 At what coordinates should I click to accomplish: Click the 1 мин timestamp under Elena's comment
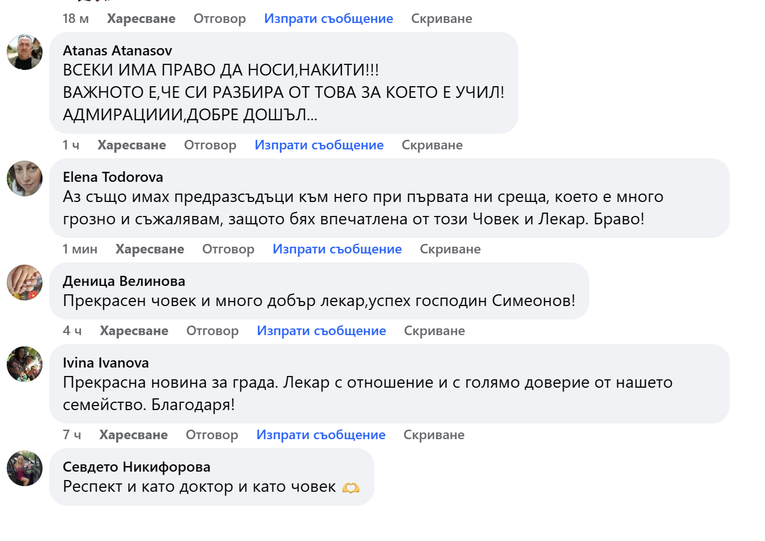click(80, 249)
